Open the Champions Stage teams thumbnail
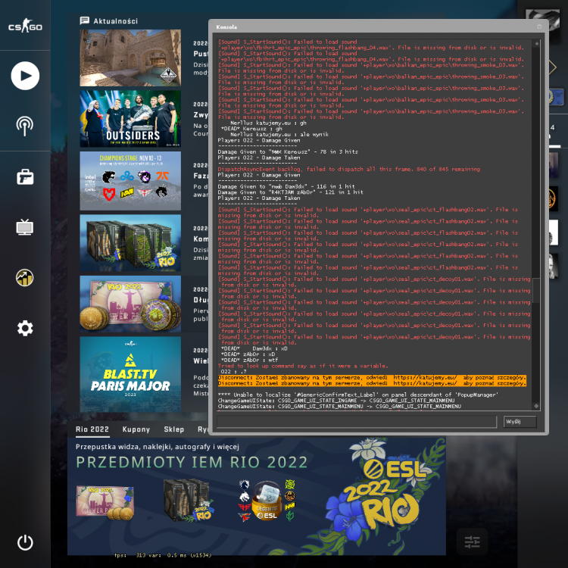 click(x=130, y=181)
